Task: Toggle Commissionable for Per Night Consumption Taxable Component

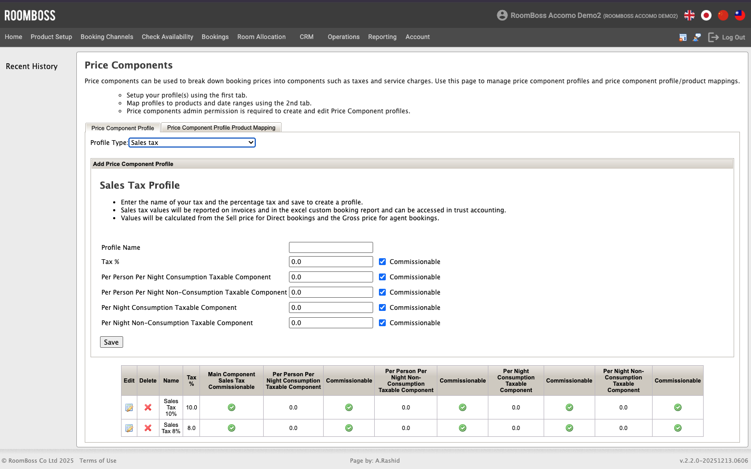Action: 383,308
